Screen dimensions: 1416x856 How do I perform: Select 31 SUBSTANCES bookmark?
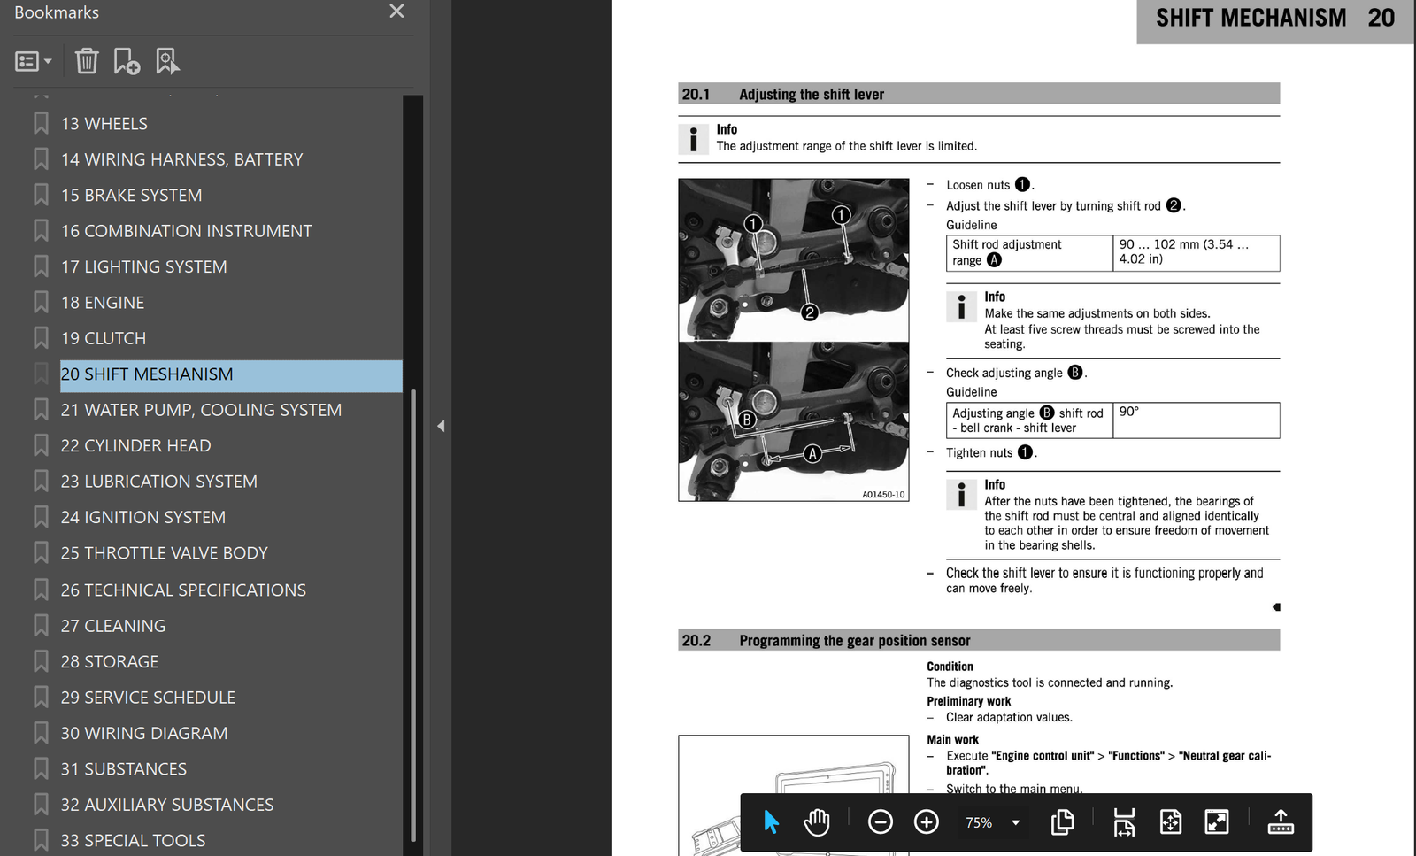pyautogui.click(x=123, y=769)
